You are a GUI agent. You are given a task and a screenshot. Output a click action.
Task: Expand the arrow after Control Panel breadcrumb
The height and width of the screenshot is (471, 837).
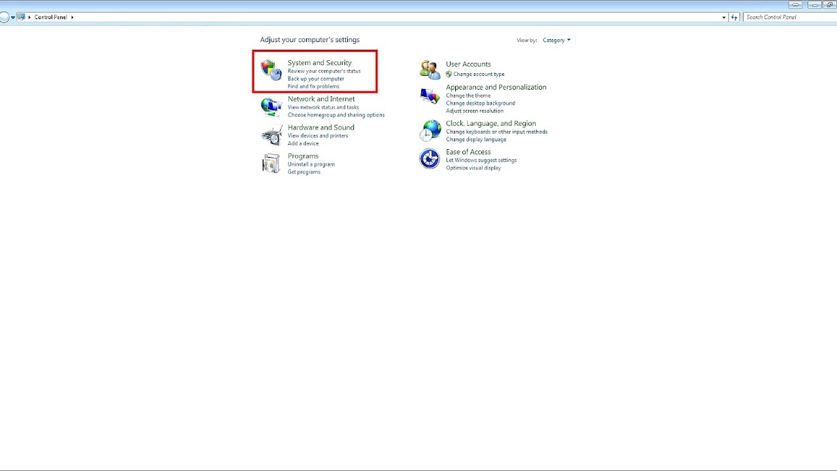pyautogui.click(x=72, y=17)
